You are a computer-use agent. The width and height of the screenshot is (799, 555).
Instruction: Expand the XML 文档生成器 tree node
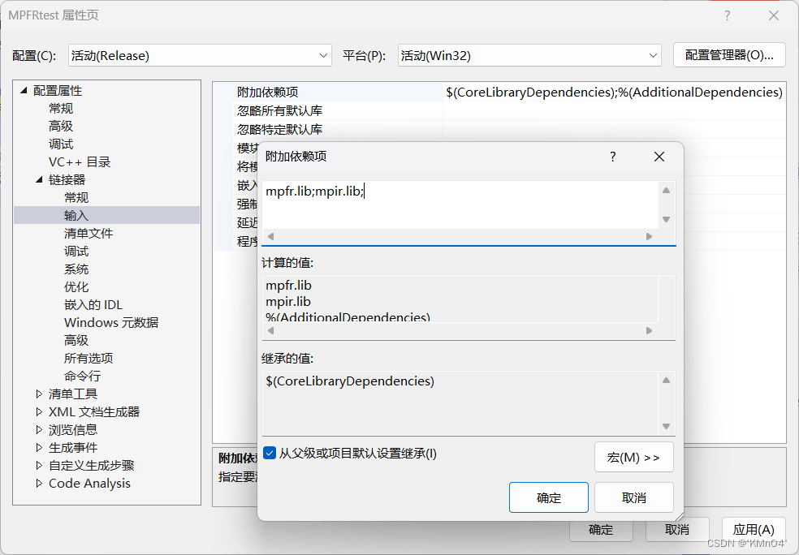point(38,411)
